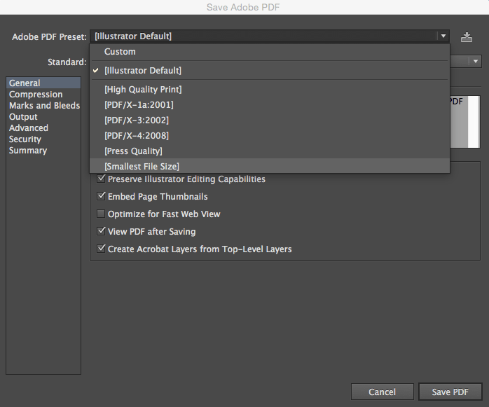The height and width of the screenshot is (407, 489).
Task: Disable View PDF after Saving
Action: coord(101,231)
